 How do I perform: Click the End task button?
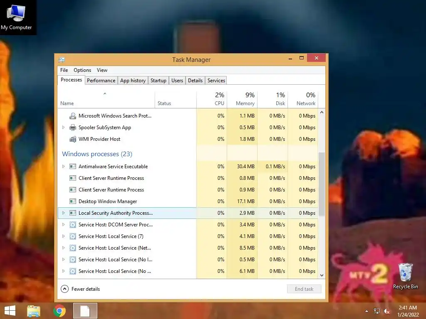pyautogui.click(x=304, y=289)
